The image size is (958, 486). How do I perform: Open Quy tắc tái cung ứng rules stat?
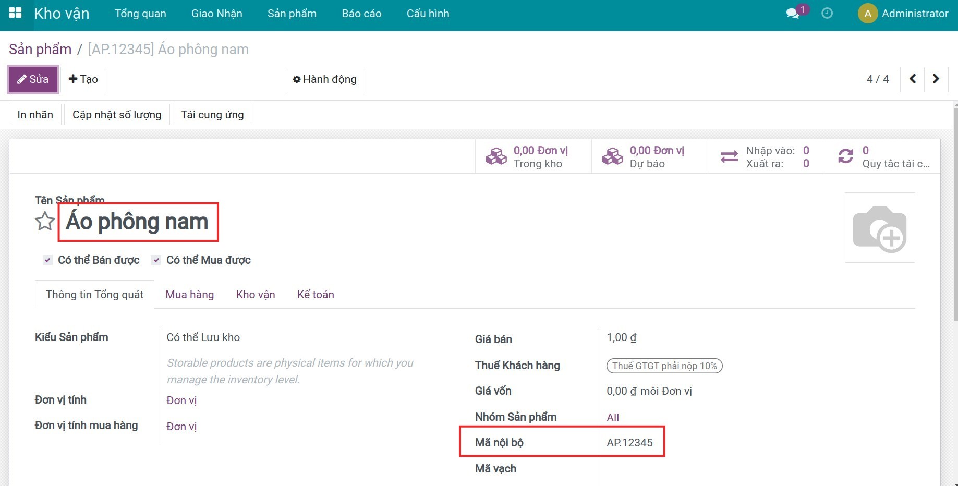[x=882, y=156]
